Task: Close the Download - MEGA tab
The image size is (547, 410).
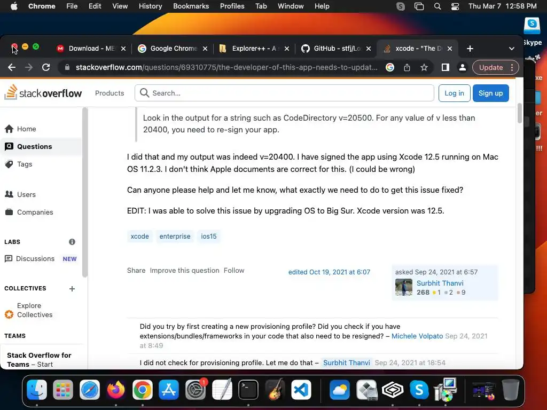Action: pyautogui.click(x=123, y=49)
